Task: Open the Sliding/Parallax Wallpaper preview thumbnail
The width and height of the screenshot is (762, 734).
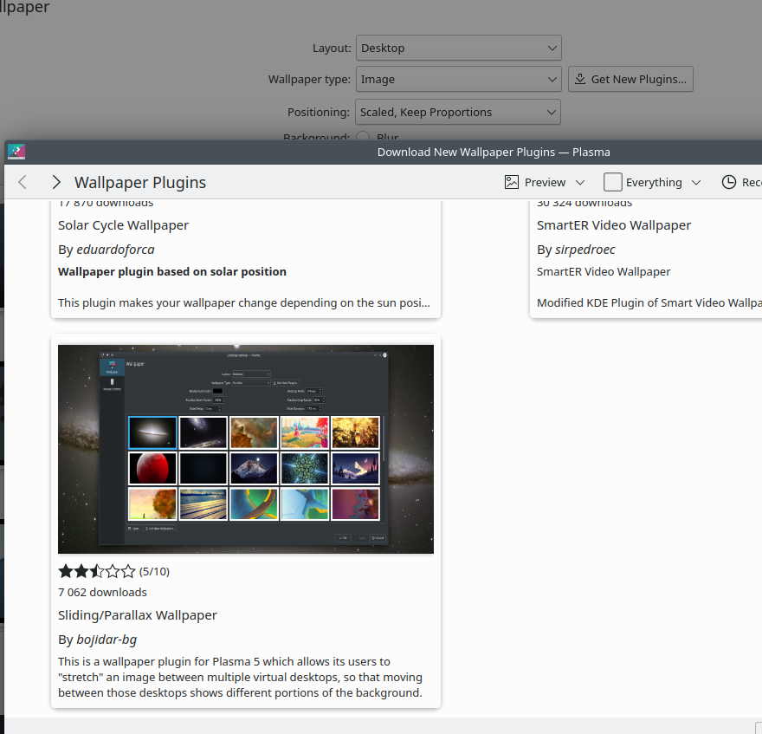Action: pyautogui.click(x=246, y=449)
